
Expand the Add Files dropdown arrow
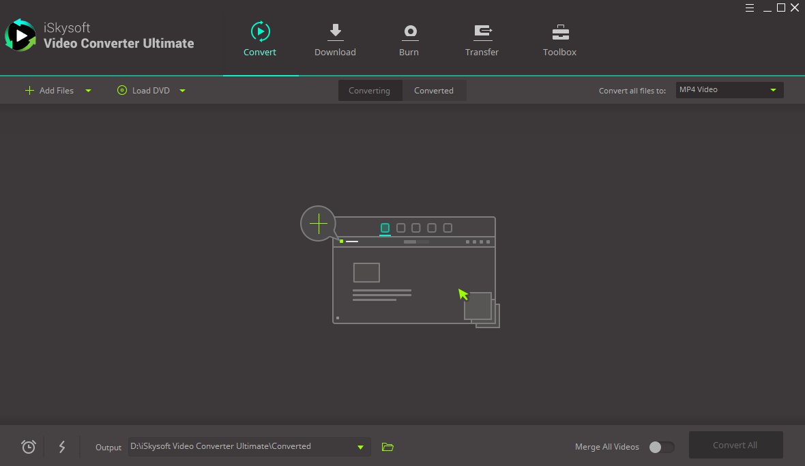(88, 90)
